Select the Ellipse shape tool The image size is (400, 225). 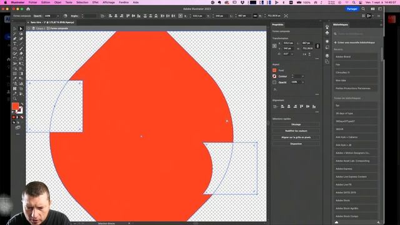(x=15, y=49)
